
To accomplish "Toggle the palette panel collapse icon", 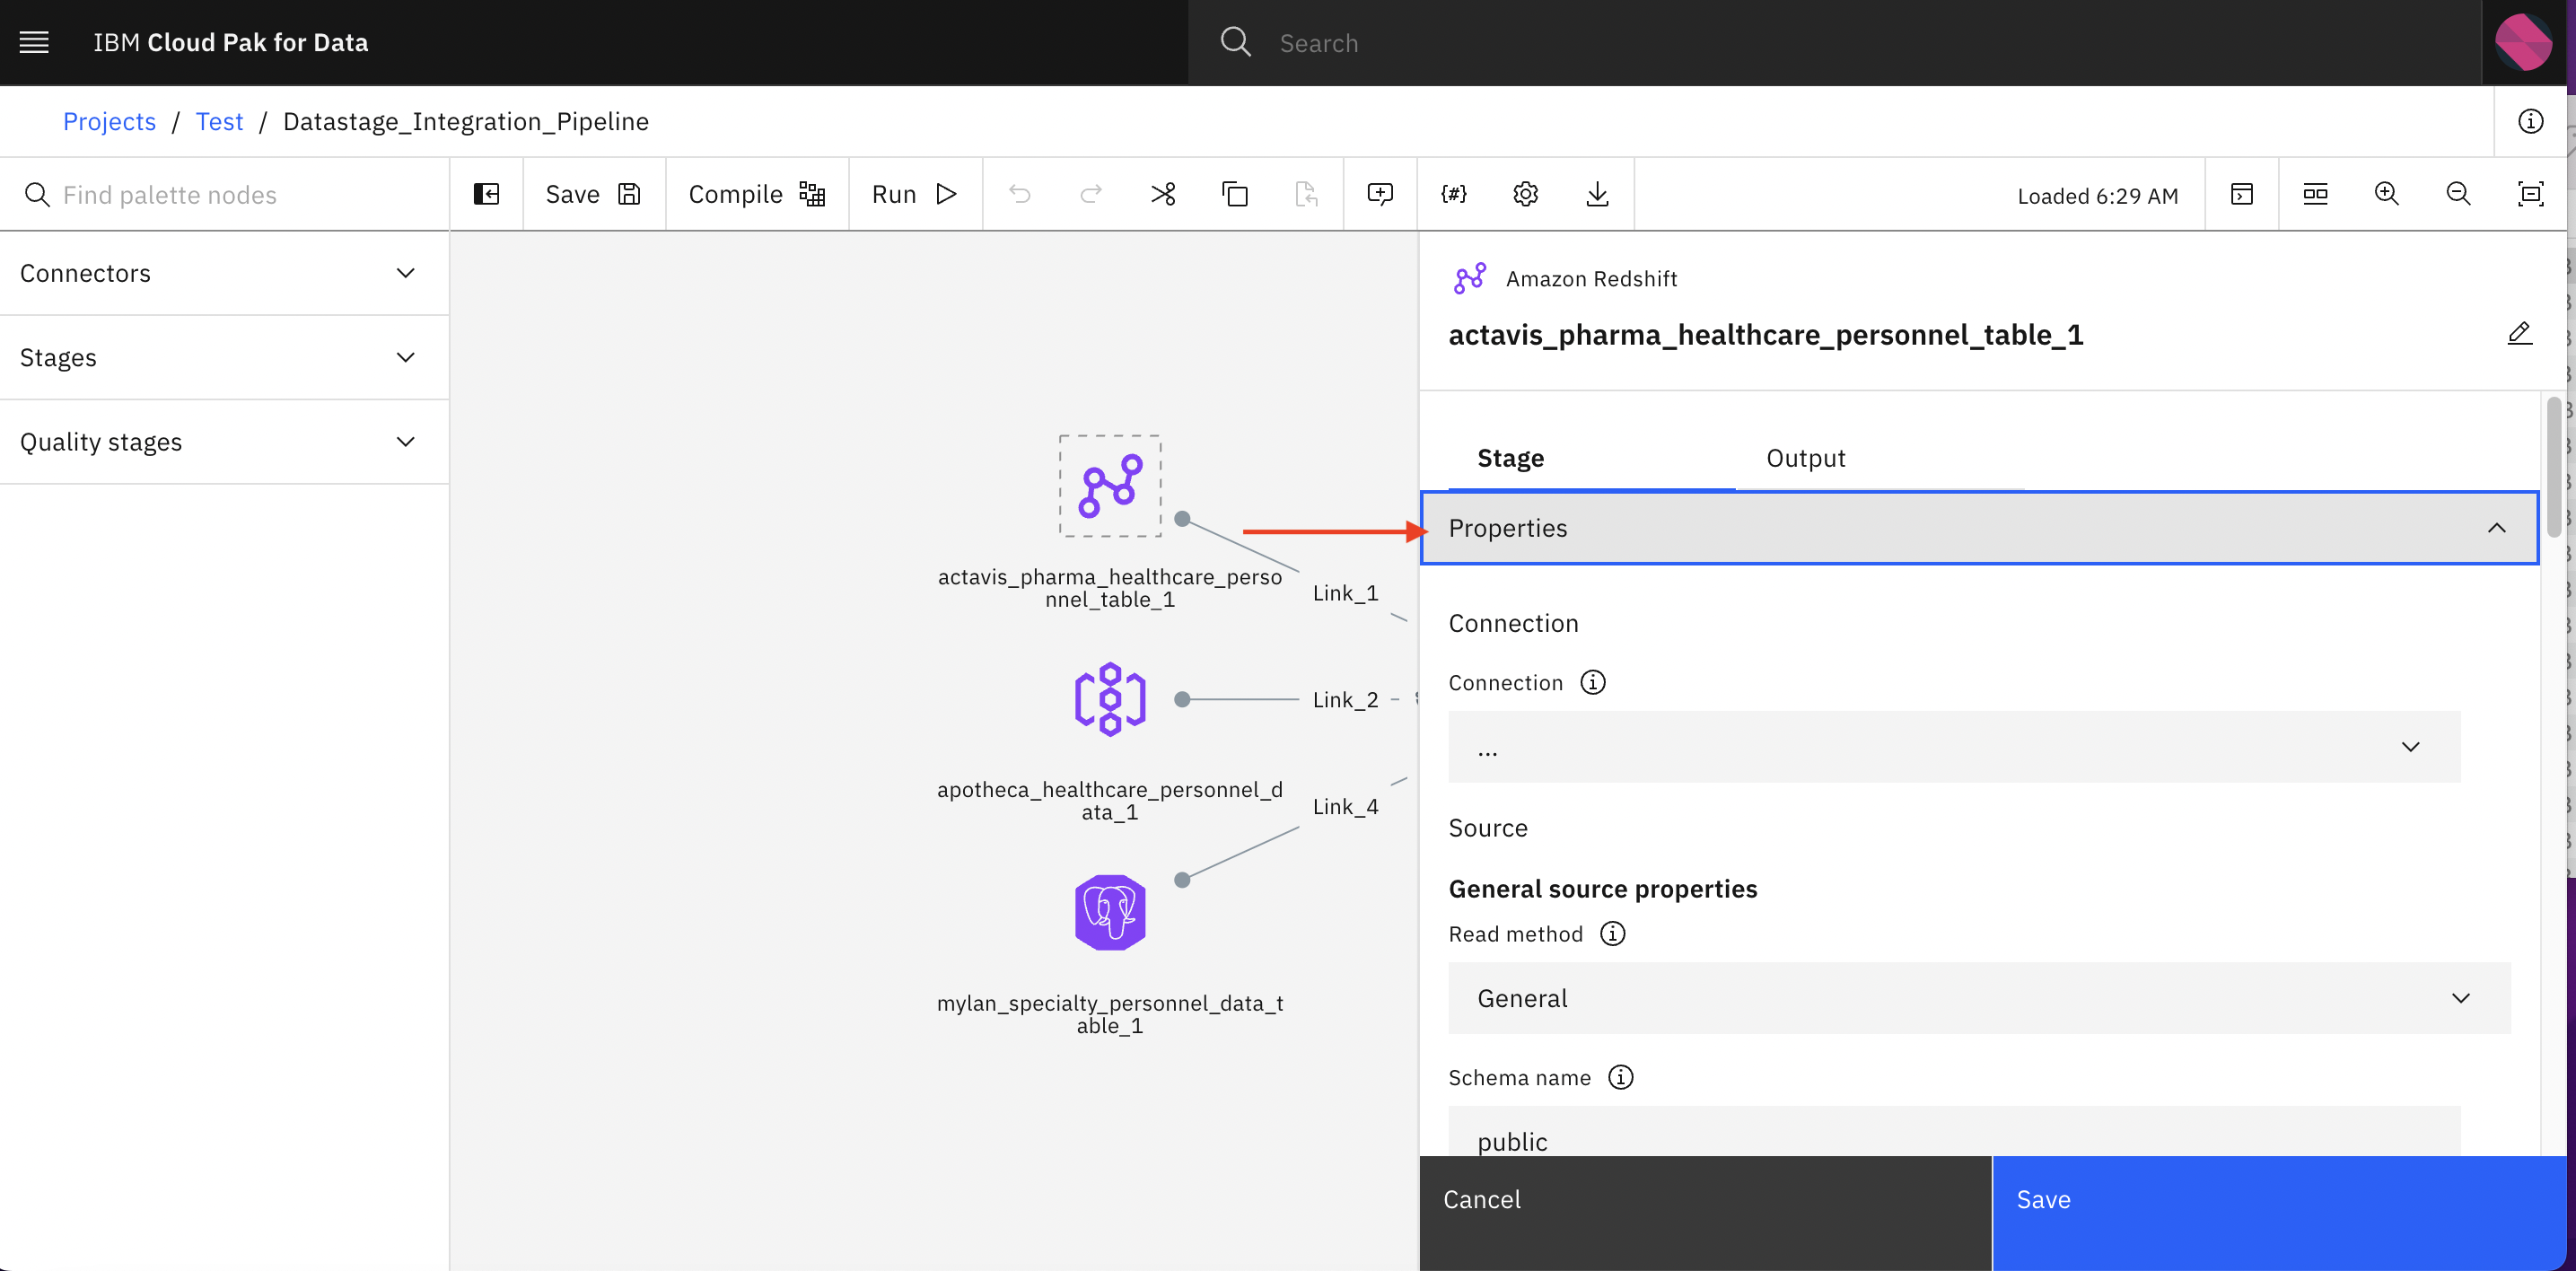I will (x=486, y=194).
